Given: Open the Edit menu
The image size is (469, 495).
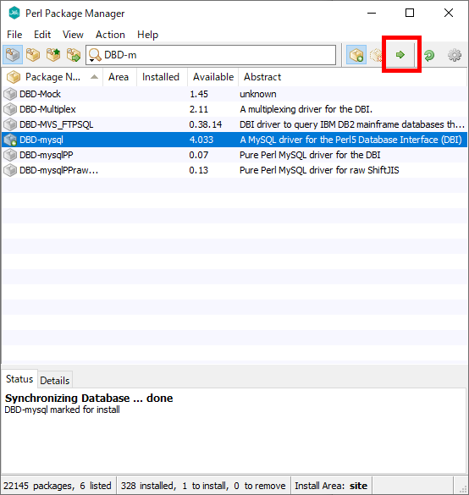Looking at the screenshot, I should tap(42, 35).
